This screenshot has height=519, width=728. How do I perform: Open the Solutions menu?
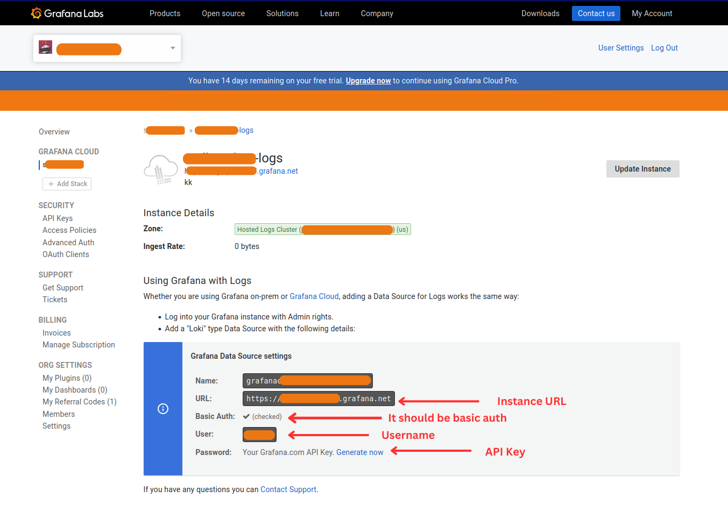[x=282, y=13]
